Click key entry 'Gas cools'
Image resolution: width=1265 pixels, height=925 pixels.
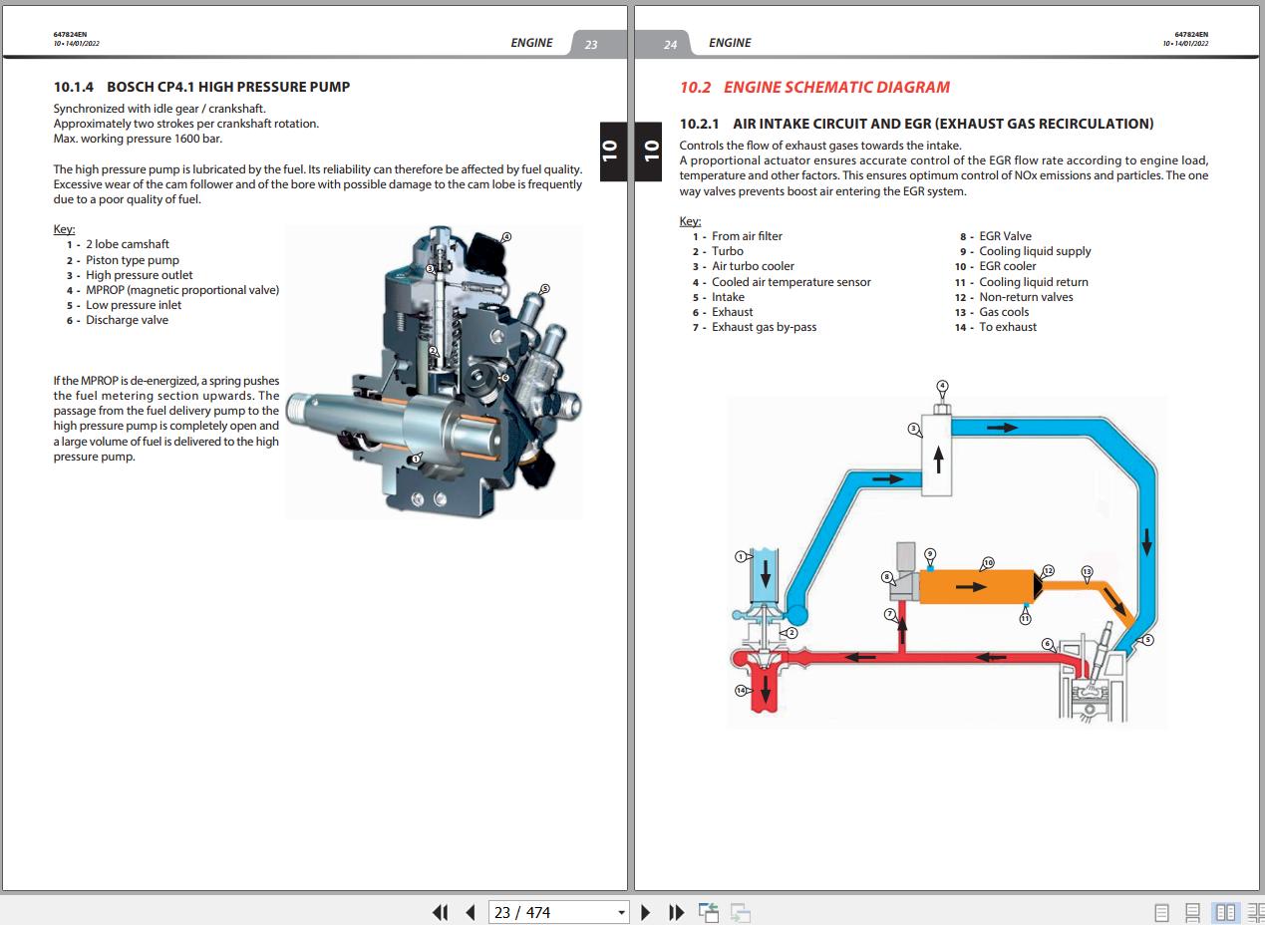click(x=1004, y=312)
